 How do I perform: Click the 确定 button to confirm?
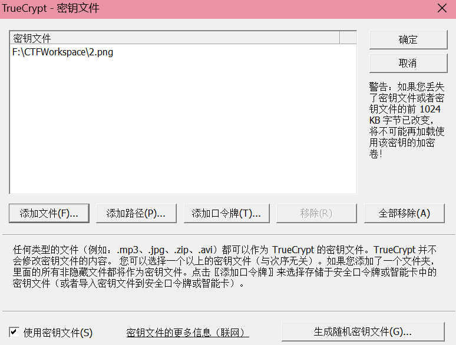[x=408, y=39]
